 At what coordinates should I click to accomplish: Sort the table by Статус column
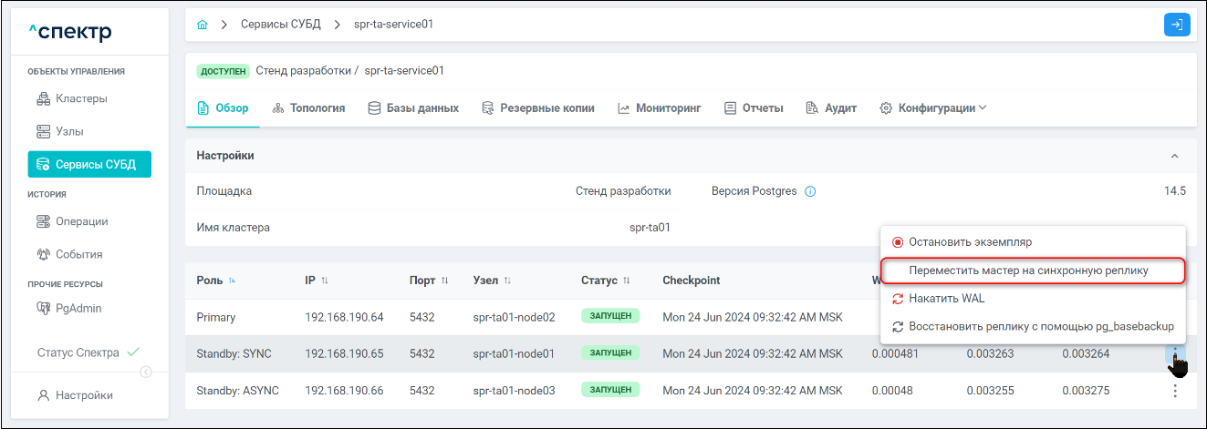click(627, 281)
